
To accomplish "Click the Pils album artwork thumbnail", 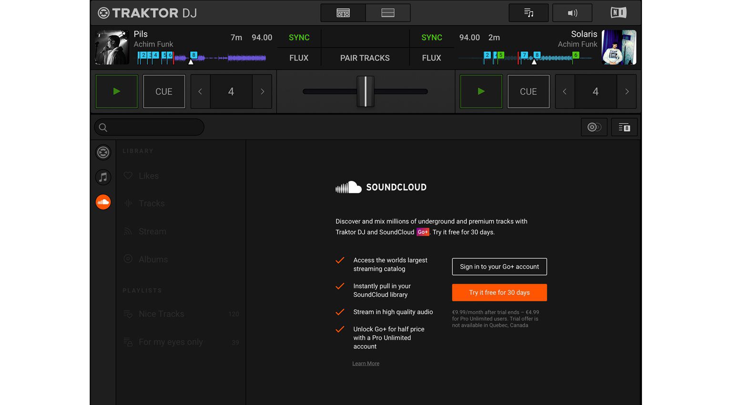I will click(112, 47).
